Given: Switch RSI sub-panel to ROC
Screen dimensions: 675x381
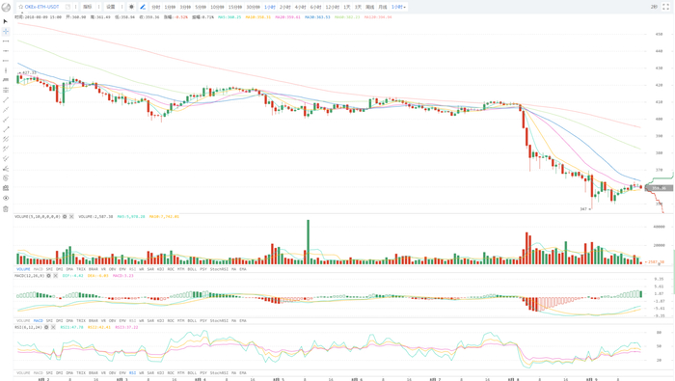Looking at the screenshot, I should pyautogui.click(x=171, y=373).
